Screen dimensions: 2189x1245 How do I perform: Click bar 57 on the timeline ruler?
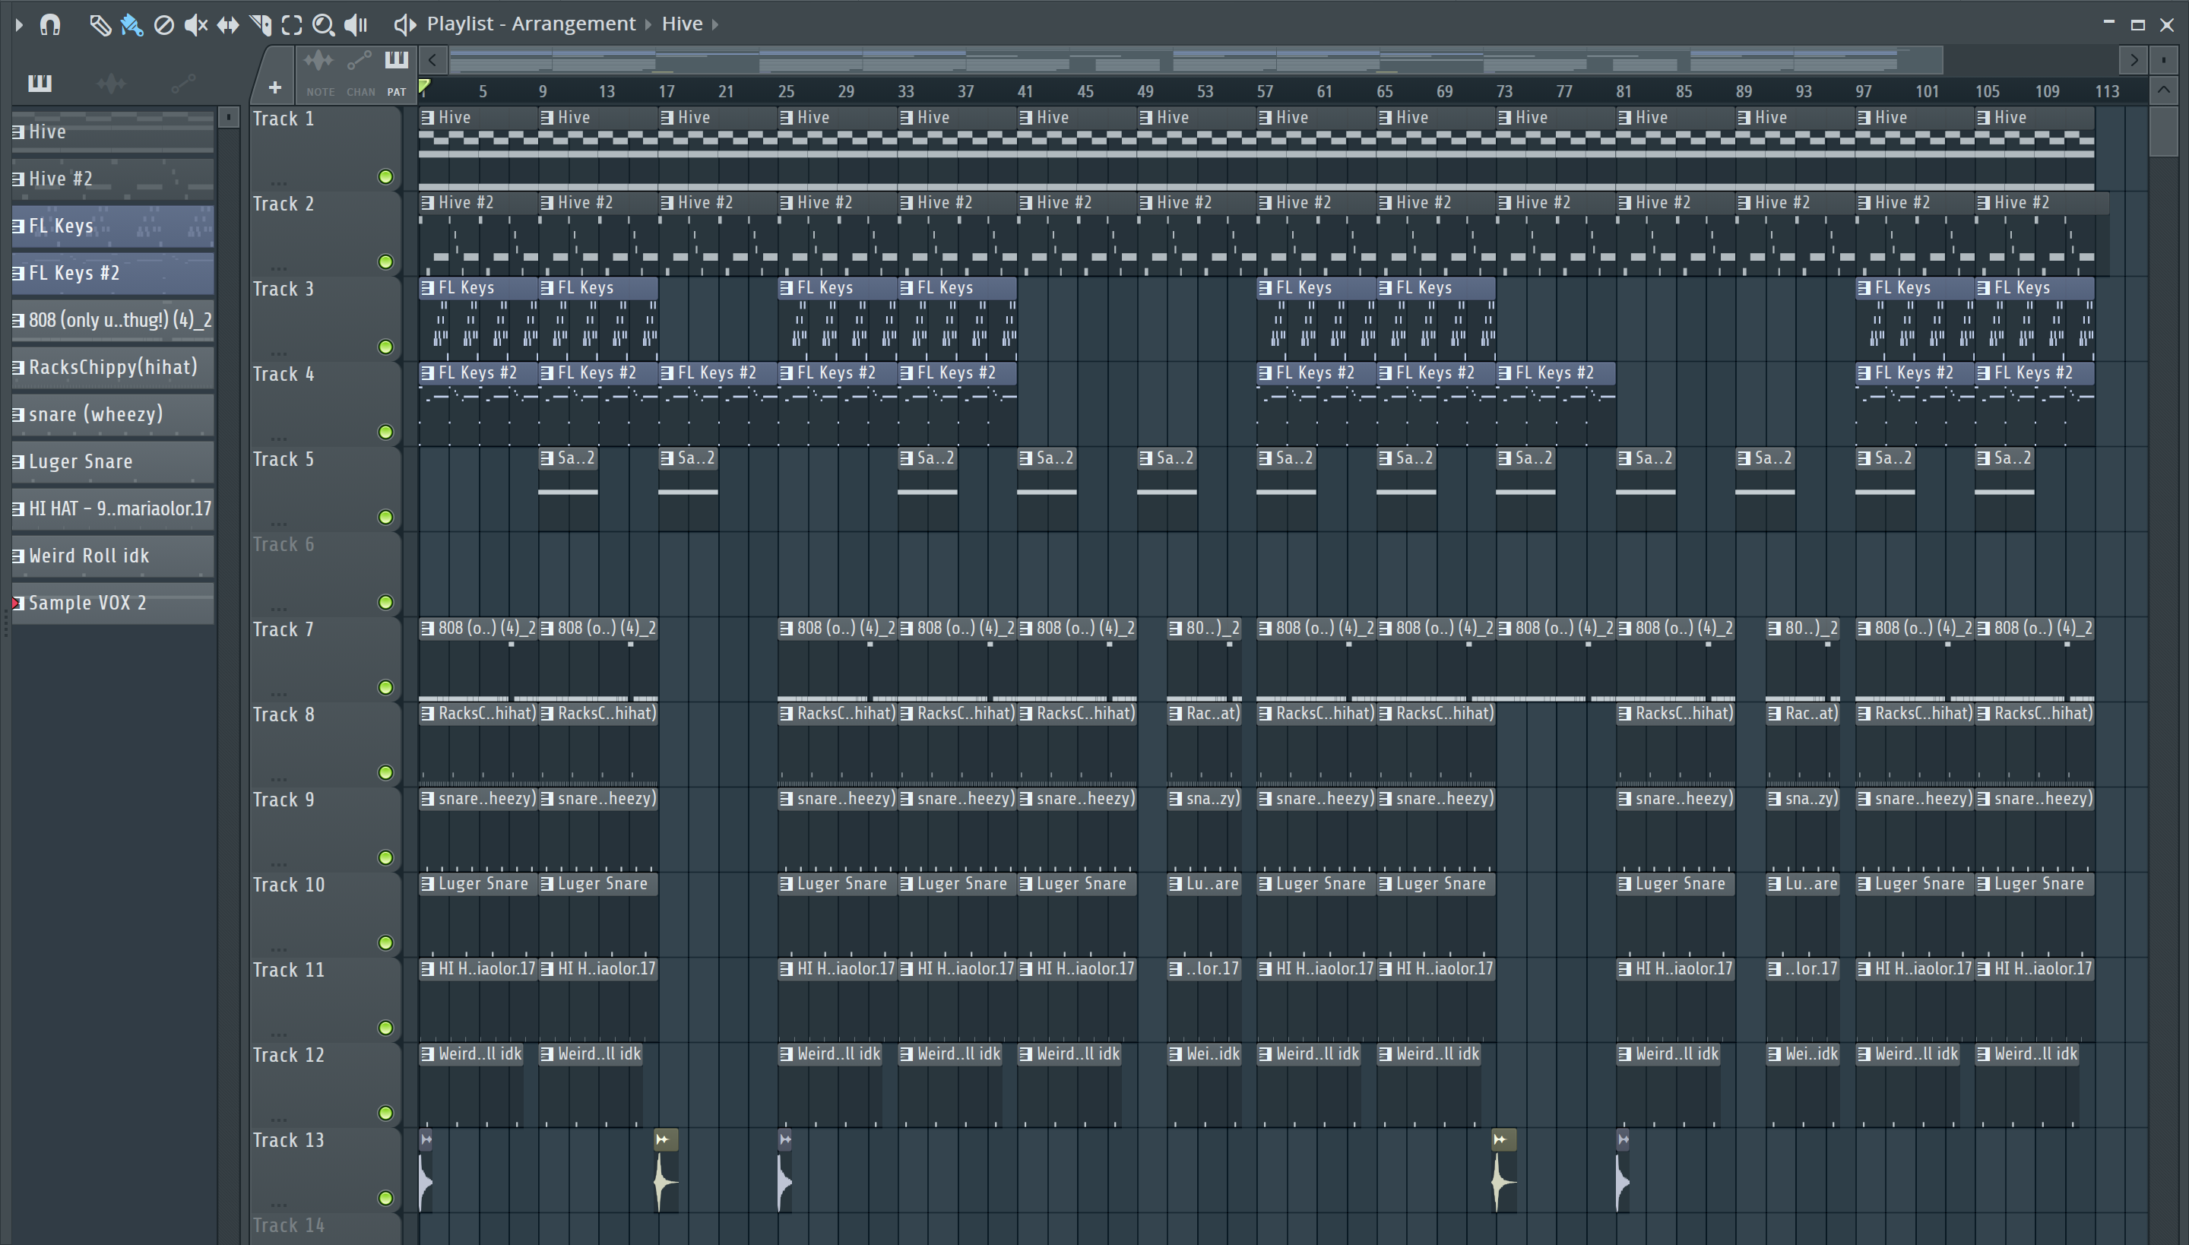click(1265, 91)
